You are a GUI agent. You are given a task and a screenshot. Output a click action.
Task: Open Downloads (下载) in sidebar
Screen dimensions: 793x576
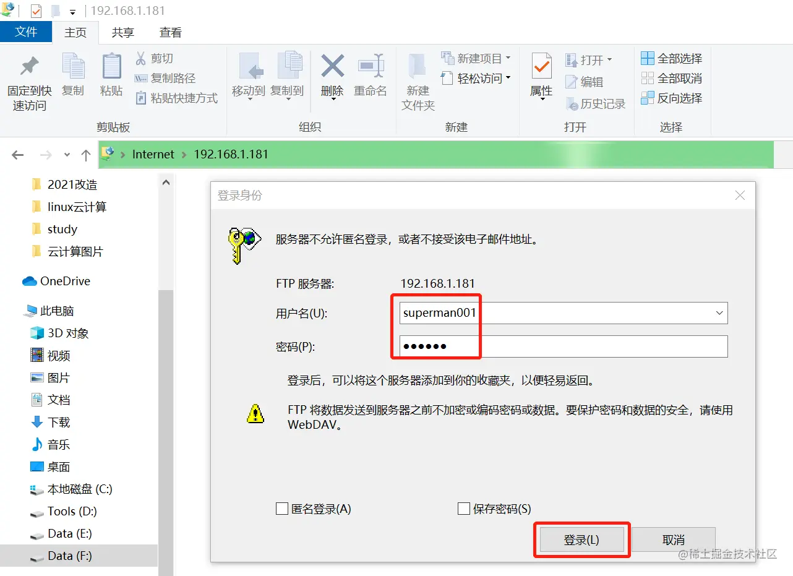click(51, 422)
